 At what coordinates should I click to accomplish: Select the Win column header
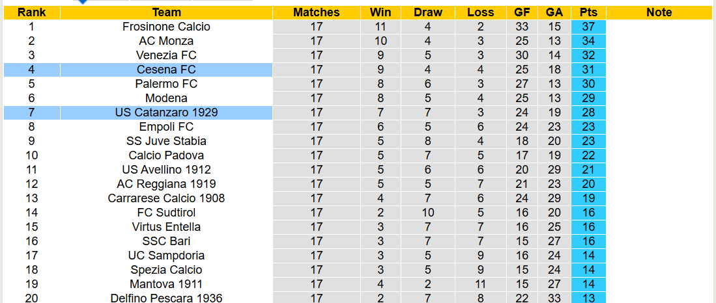coord(380,12)
